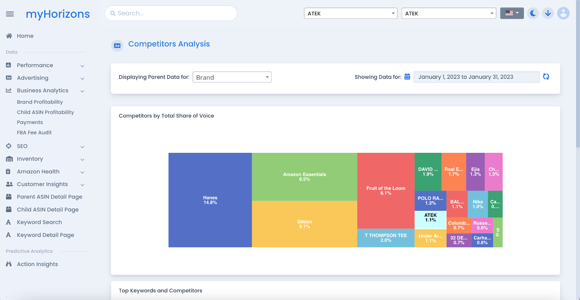Click 'Competitors by Total Share of Voice' title

(166, 116)
